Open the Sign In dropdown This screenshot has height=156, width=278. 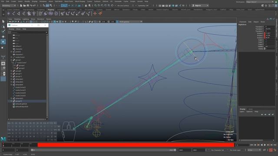click(x=200, y=6)
